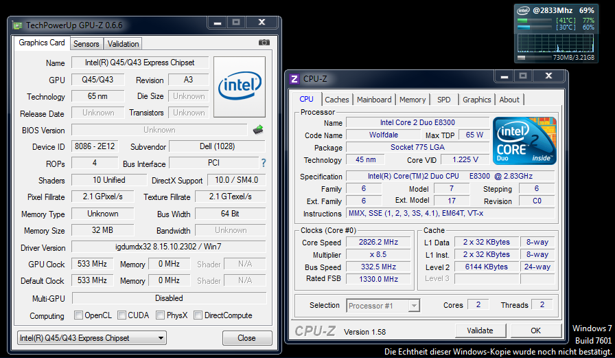
Task: Switch to the SPD tab
Action: coord(443,100)
